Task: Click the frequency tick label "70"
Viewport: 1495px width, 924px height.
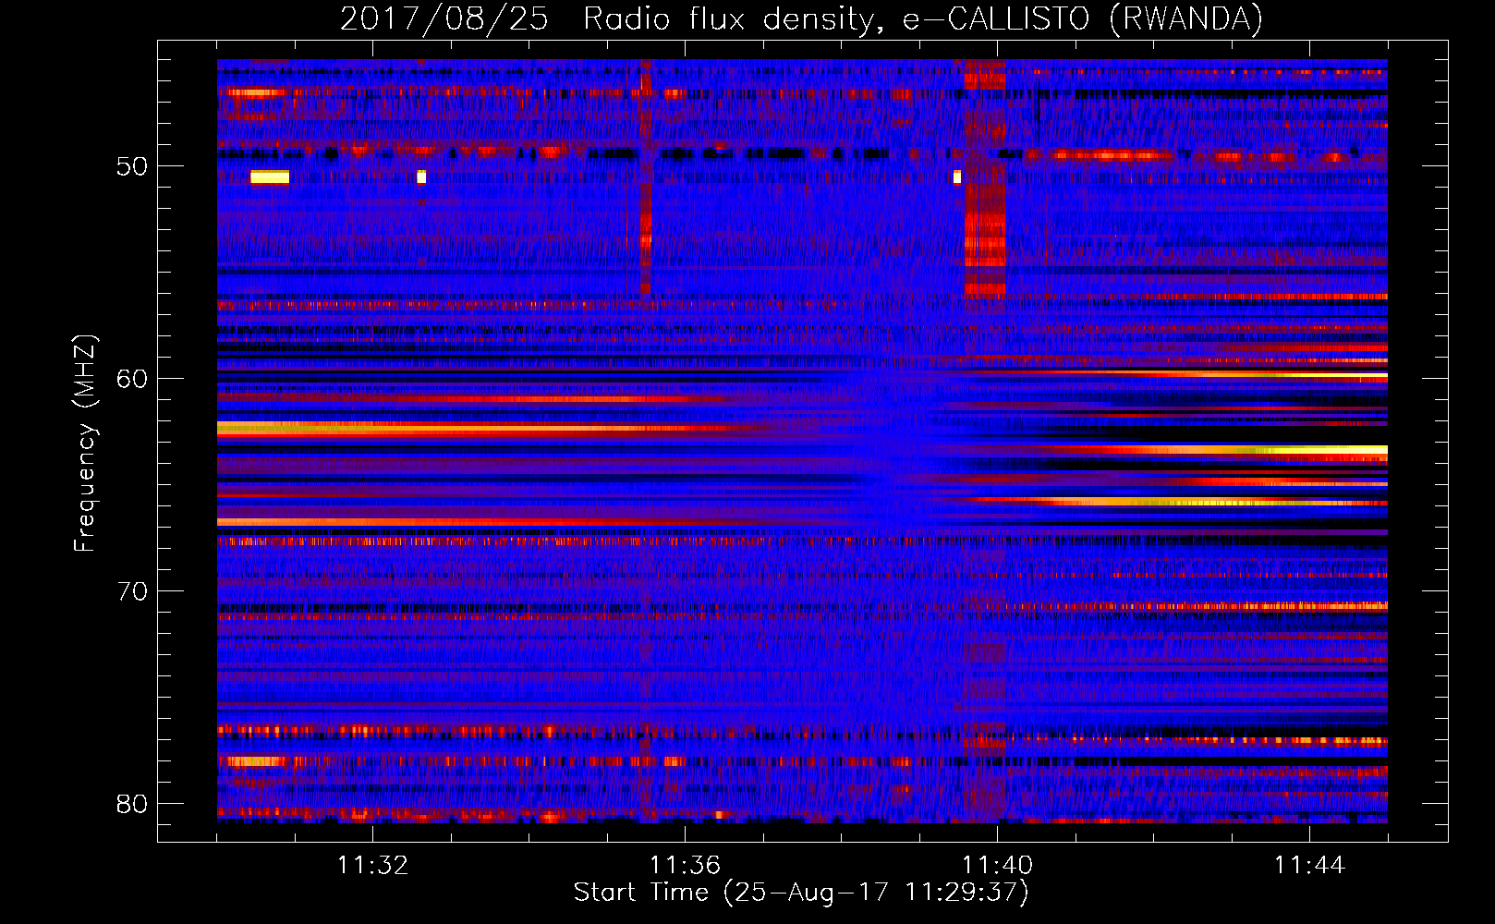Action: click(x=132, y=592)
